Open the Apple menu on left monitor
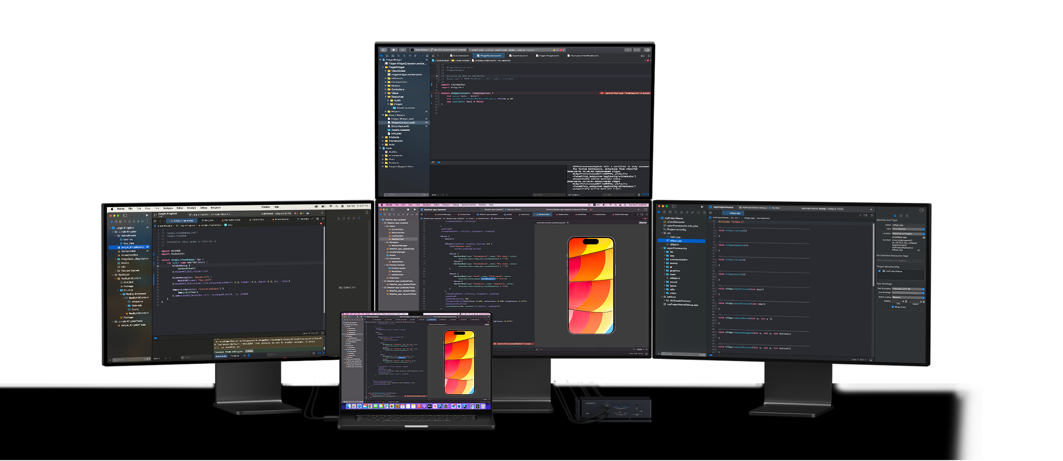Viewport: 1063px width, 461px height. (x=112, y=209)
